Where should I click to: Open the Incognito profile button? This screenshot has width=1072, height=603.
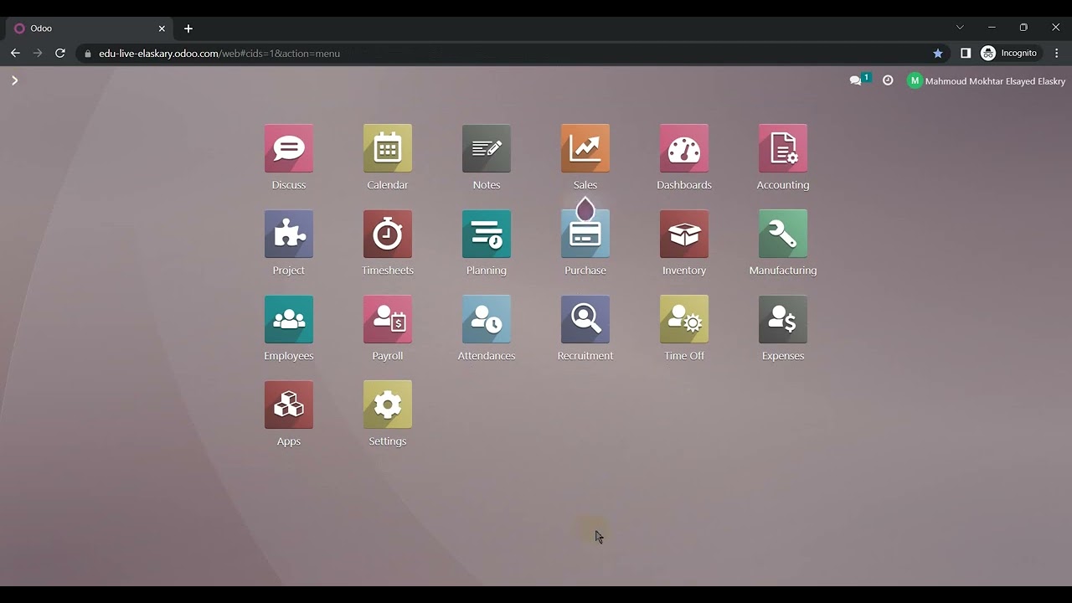coord(1010,53)
